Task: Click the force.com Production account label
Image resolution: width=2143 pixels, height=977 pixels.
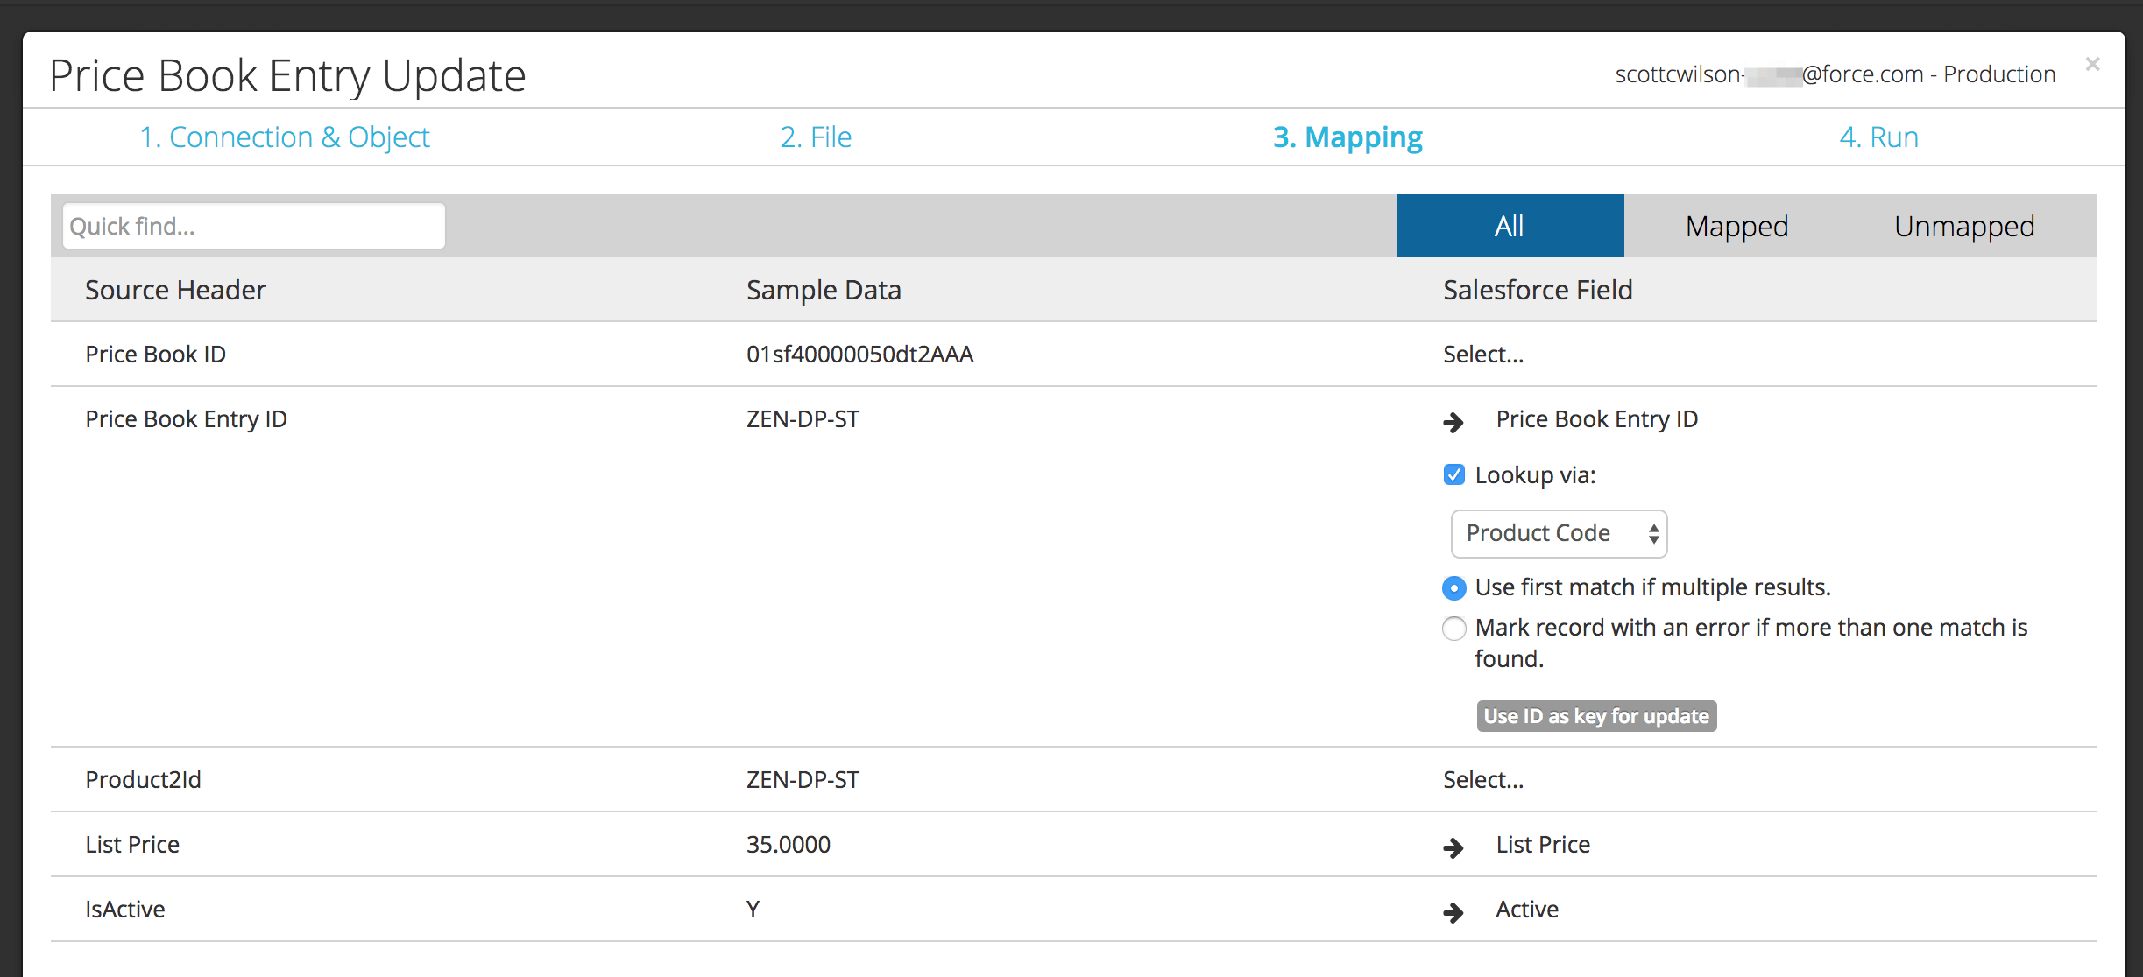Action: point(1835,74)
